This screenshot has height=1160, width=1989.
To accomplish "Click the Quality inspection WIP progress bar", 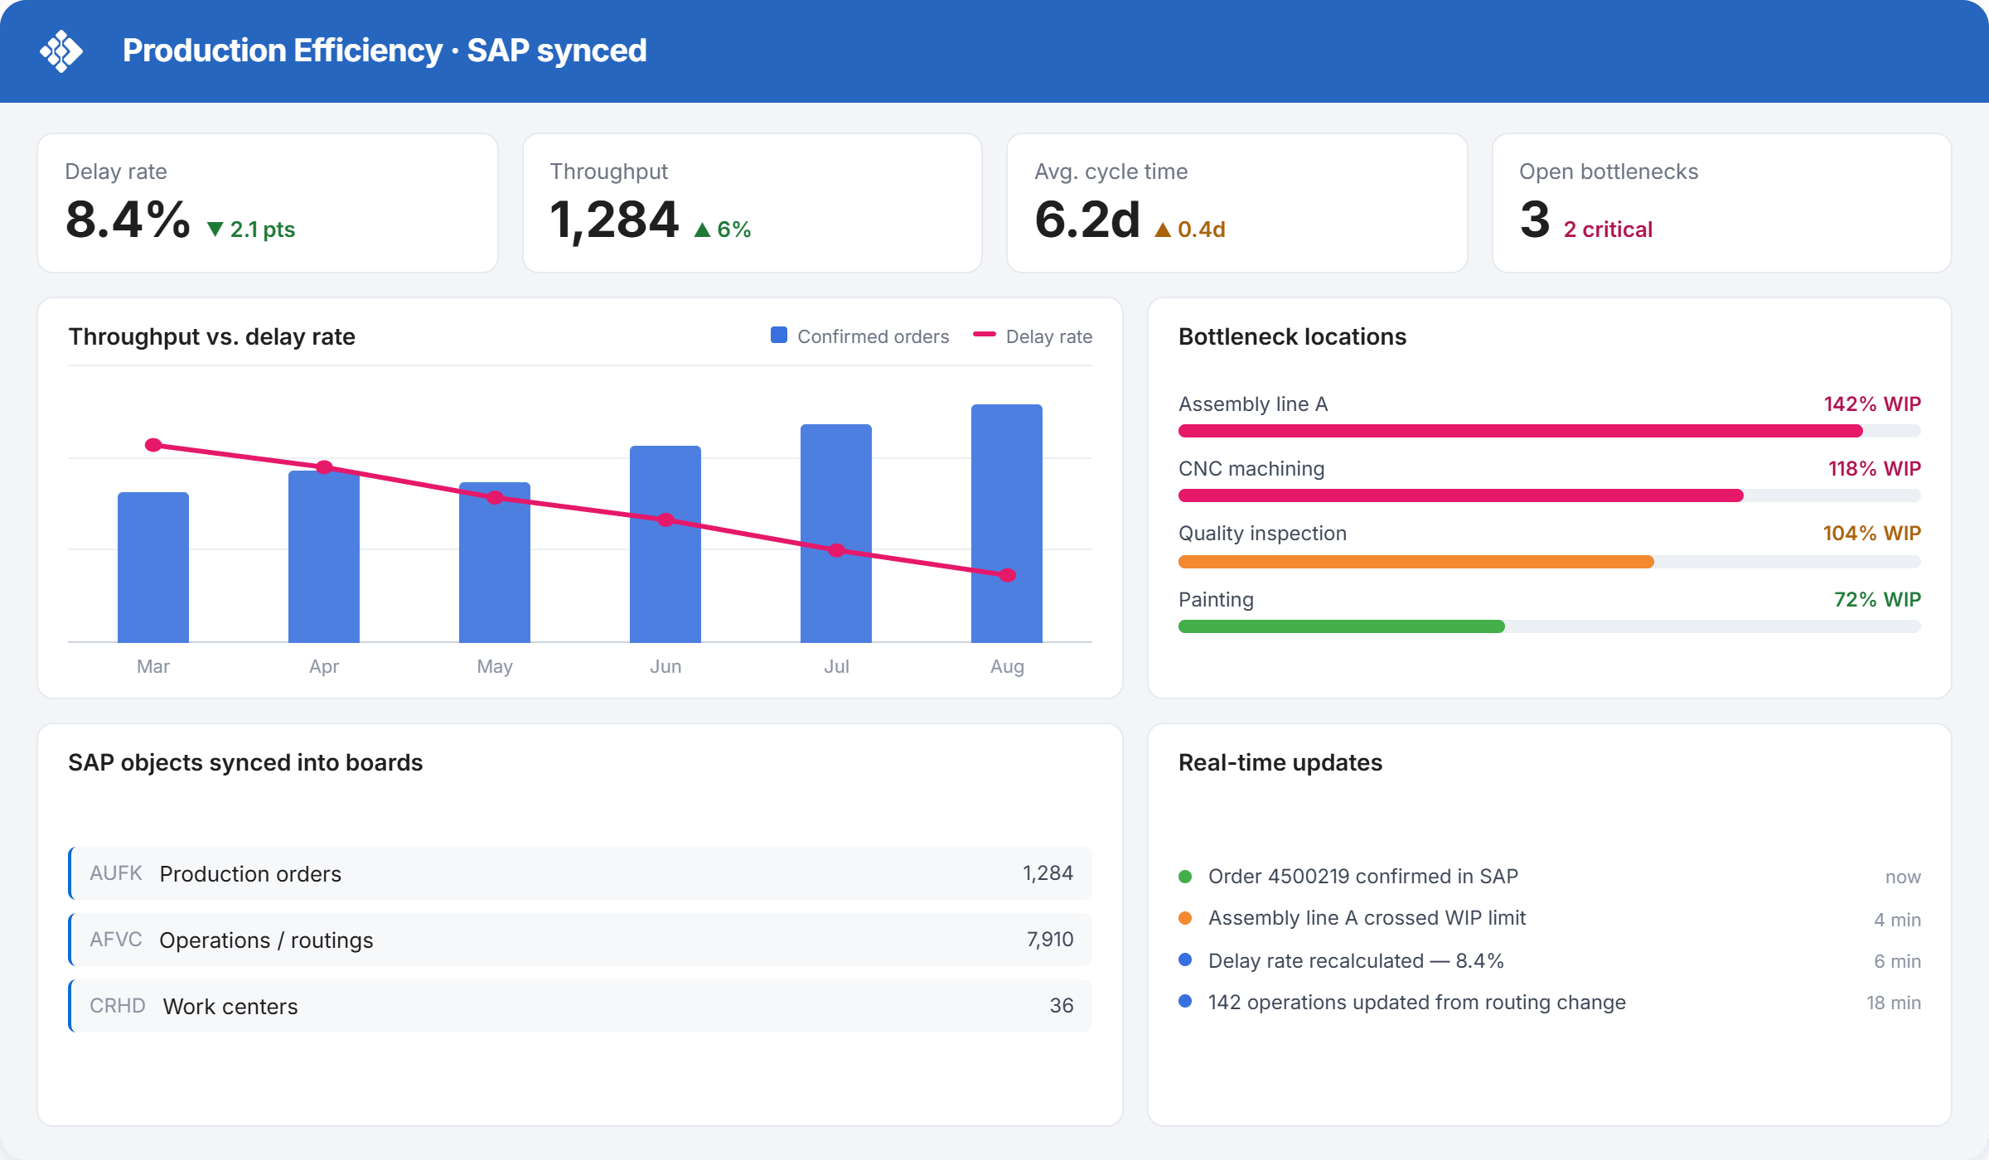I will click(1550, 562).
